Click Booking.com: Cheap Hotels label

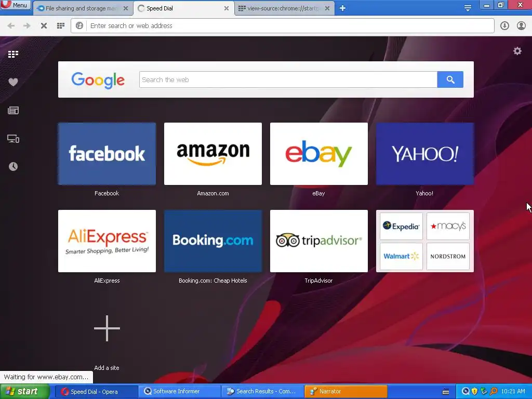(212, 281)
